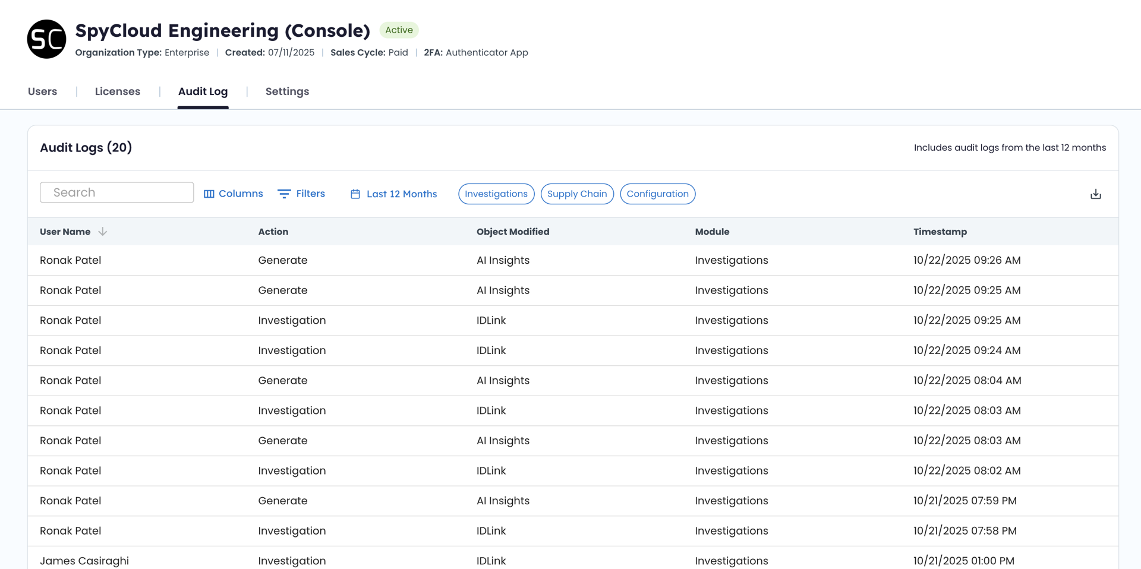Open the Users tab
Screen dimensions: 1141x569
[x=43, y=91]
